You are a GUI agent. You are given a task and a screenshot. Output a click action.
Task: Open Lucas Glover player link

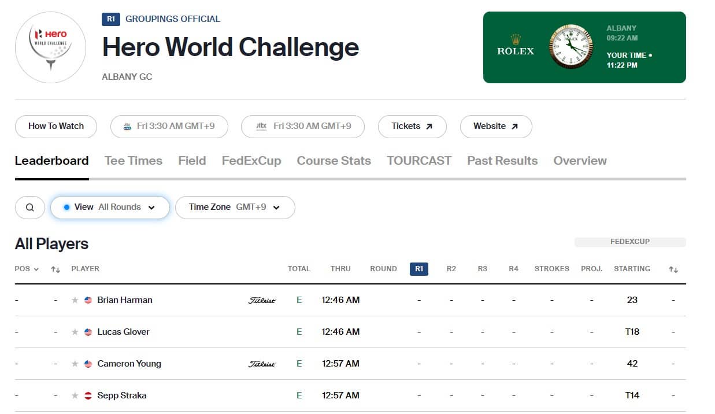tap(123, 332)
